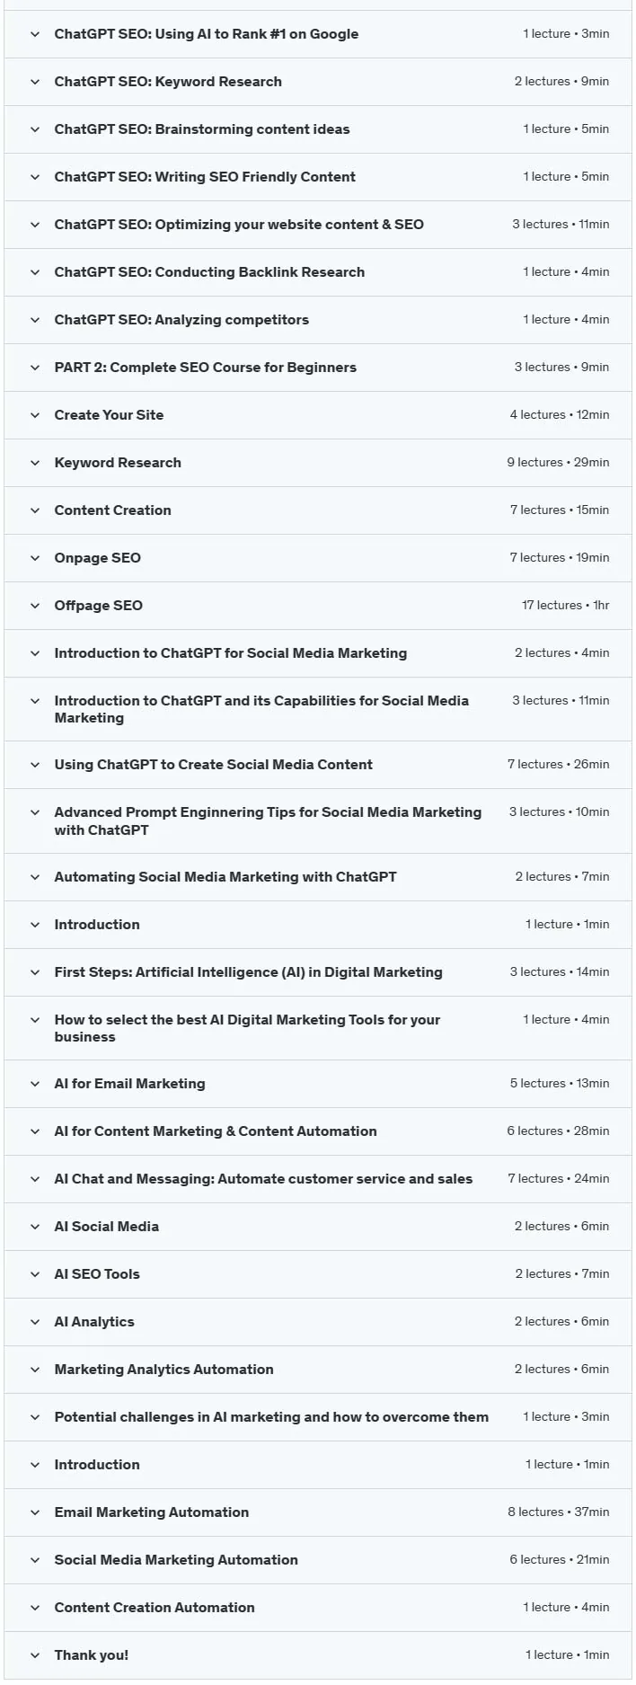Image resolution: width=636 pixels, height=1685 pixels.
Task: Expand arrow for Content Creation Automation
Action: tap(35, 1608)
